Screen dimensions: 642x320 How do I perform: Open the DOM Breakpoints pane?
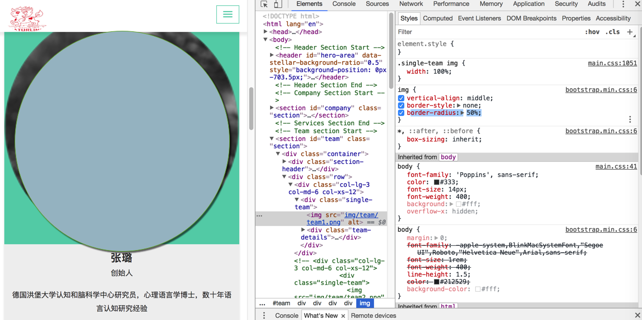coord(531,18)
